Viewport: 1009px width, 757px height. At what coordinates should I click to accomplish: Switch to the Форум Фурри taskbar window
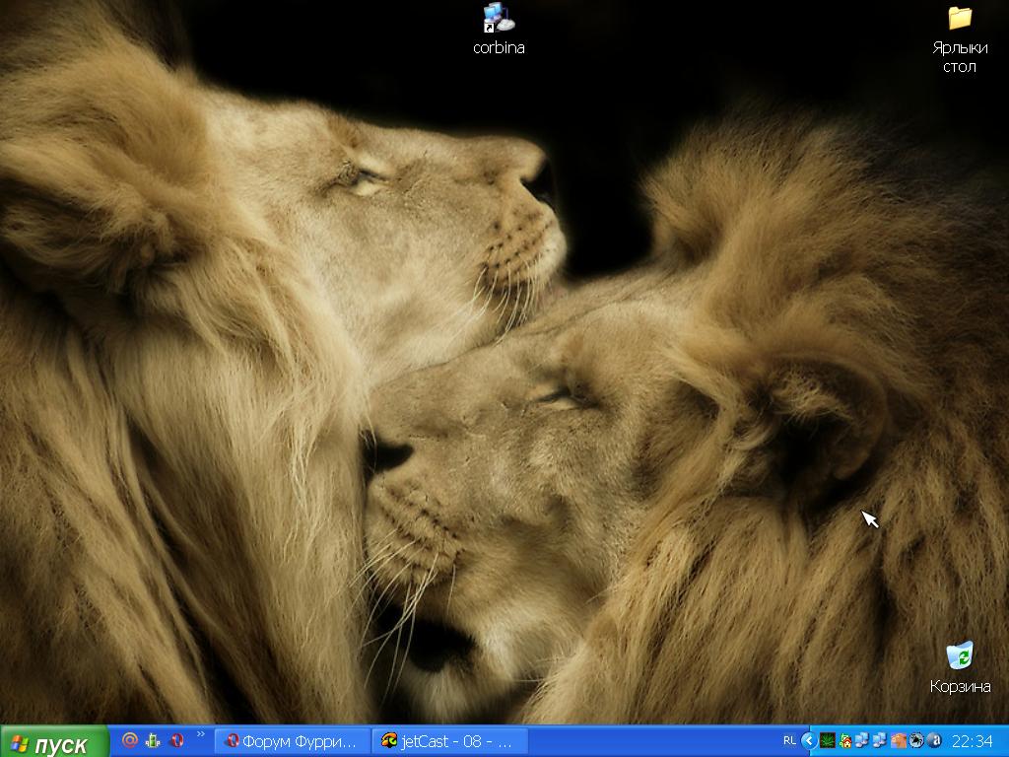(293, 741)
